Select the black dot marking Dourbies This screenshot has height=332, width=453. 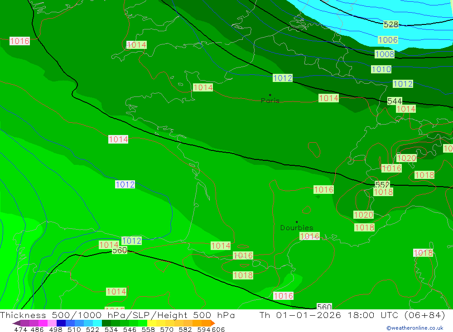tap(297, 222)
